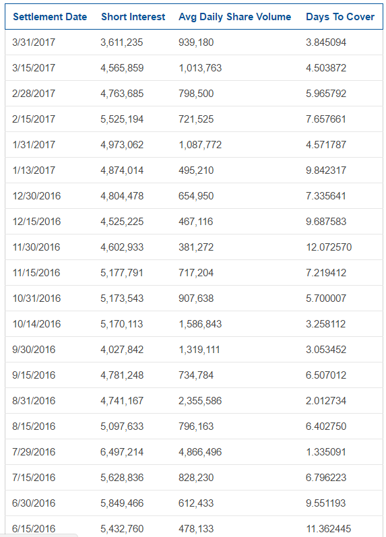Click the Avg Daily Share Volume header

(x=235, y=17)
